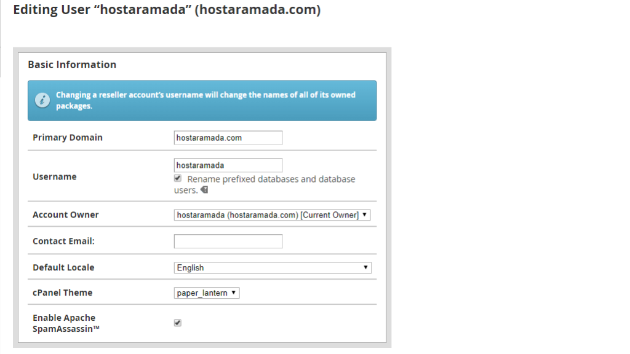Click the empty Contact Email field
The image size is (630, 354).
228,242
